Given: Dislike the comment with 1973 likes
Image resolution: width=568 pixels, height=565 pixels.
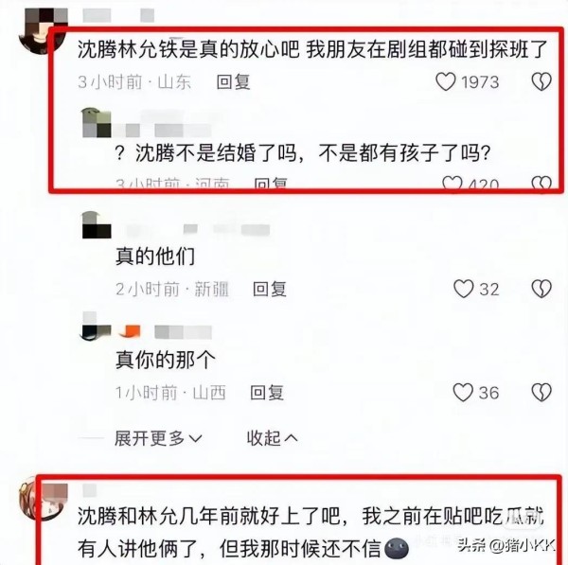Looking at the screenshot, I should point(541,81).
